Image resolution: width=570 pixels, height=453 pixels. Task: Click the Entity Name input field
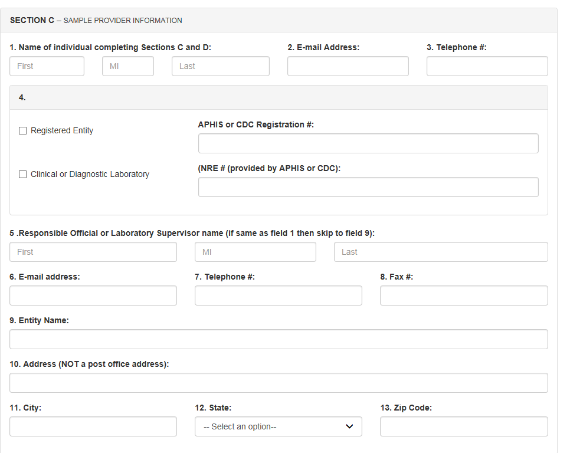pos(279,339)
